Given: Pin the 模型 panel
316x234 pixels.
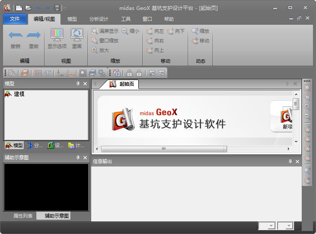Looking at the screenshot, I should 78,83.
